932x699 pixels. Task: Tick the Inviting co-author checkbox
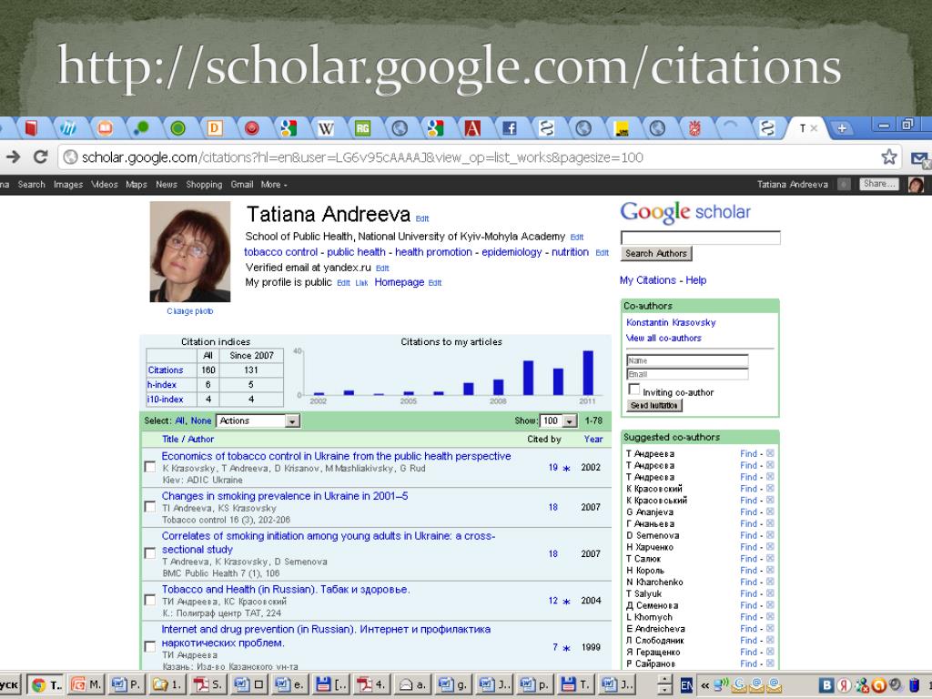tap(634, 390)
